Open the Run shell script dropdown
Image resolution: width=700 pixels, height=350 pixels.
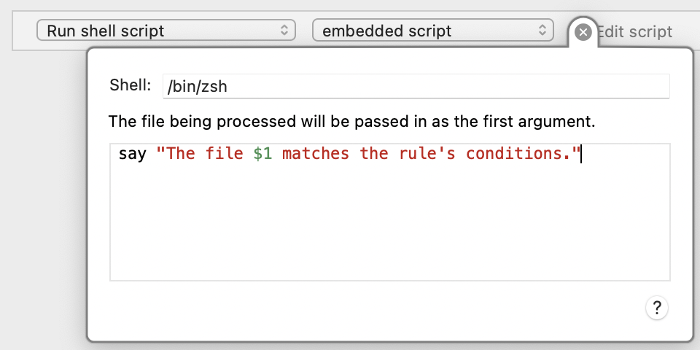tap(166, 31)
